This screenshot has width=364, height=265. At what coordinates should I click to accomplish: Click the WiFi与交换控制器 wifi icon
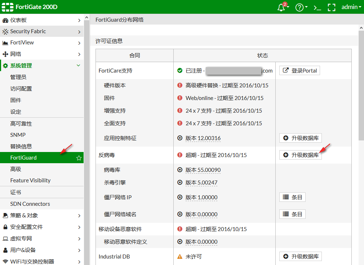pos(5,261)
